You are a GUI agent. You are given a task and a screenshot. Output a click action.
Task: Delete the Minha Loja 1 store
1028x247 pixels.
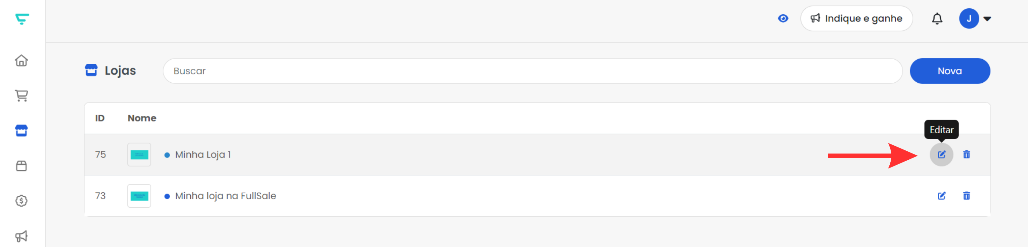(x=967, y=154)
